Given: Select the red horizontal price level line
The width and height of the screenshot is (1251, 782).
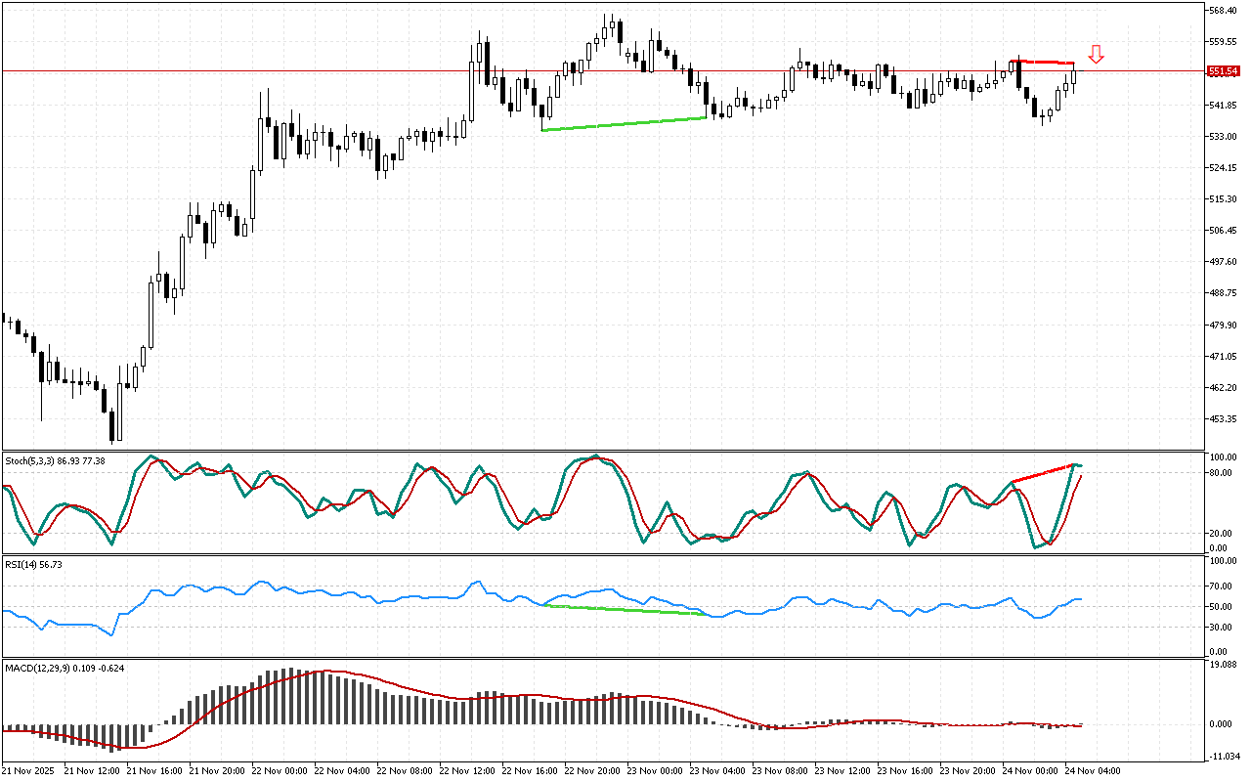Looking at the screenshot, I should 293,70.
